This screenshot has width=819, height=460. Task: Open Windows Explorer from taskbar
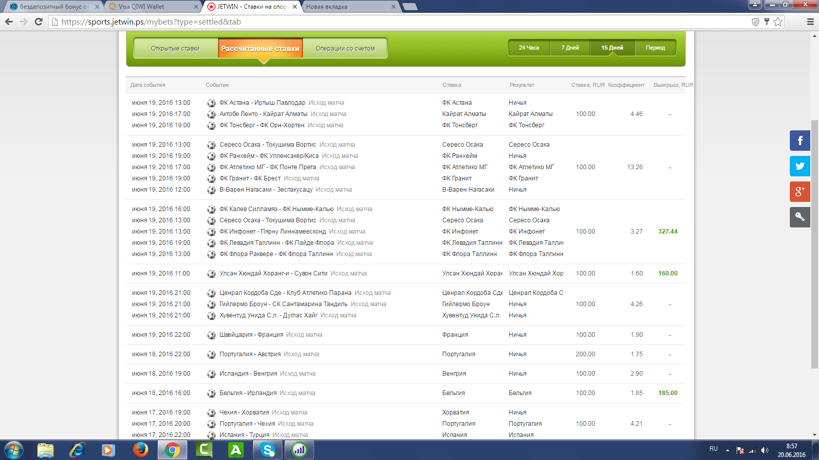pyautogui.click(x=46, y=450)
